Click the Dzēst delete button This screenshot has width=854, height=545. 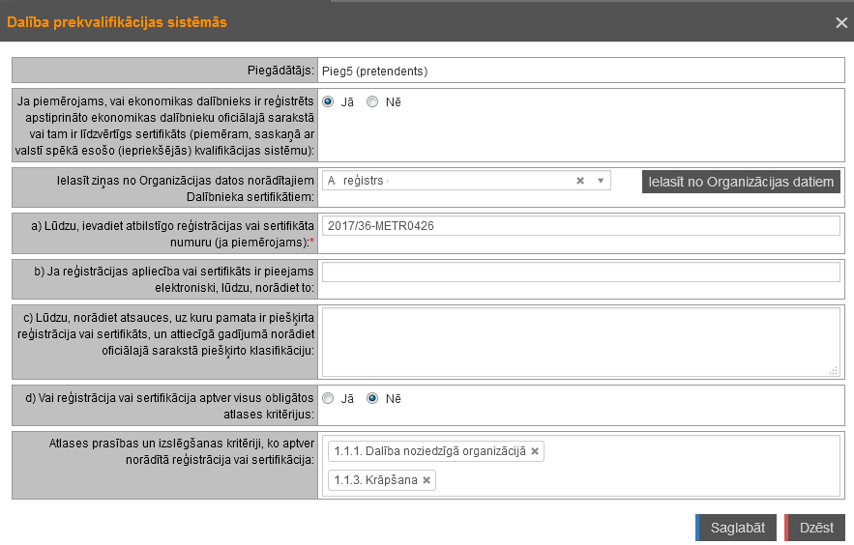pyautogui.click(x=815, y=528)
